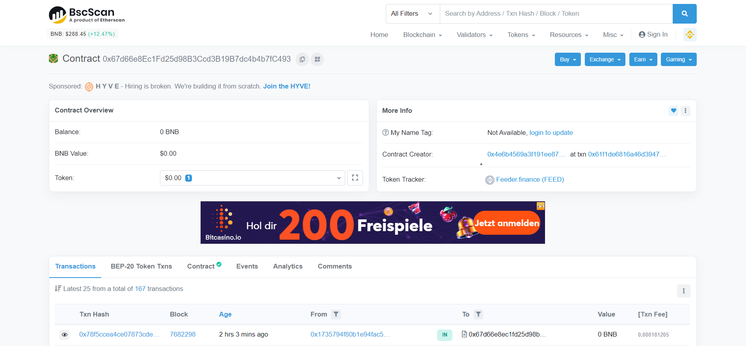Click the blue search magnifier button
The image size is (746, 346).
(685, 14)
